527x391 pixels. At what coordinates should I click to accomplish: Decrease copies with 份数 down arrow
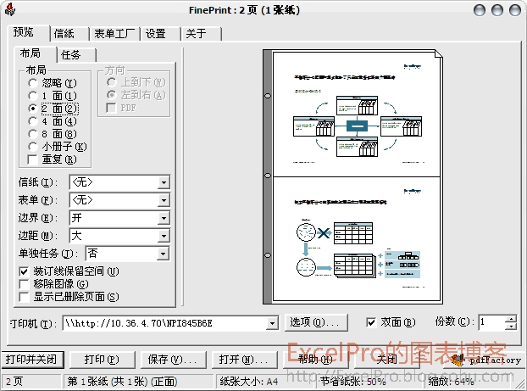[511, 326]
